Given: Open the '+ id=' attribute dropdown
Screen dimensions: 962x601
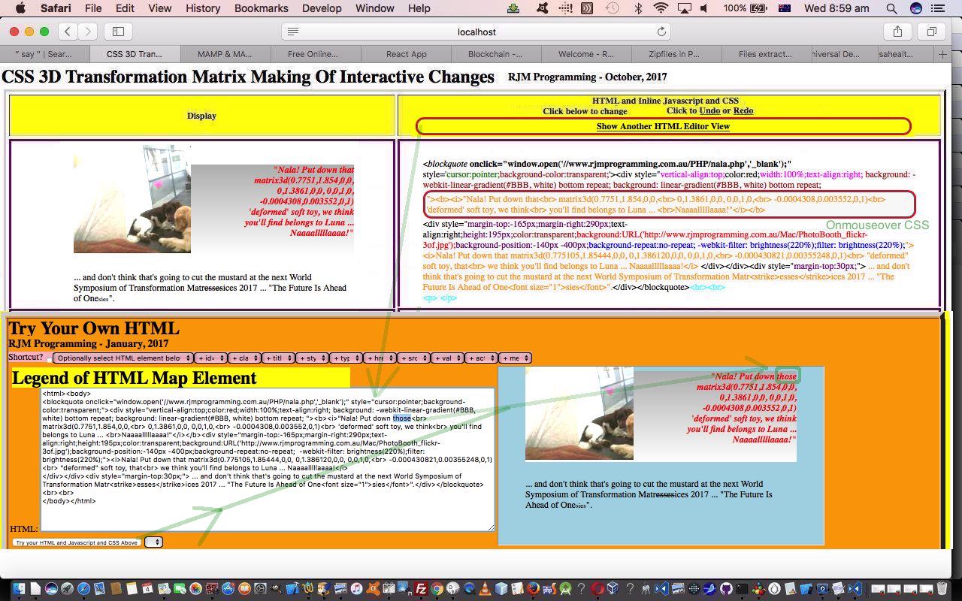Looking at the screenshot, I should [210, 358].
